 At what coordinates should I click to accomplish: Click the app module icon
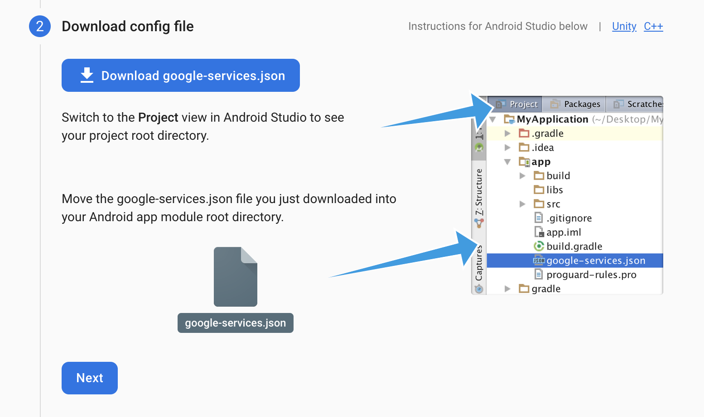click(x=524, y=161)
